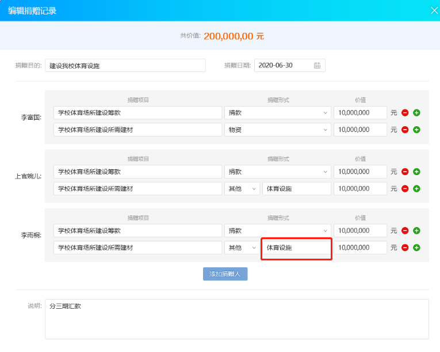440x352 pixels.
Task: Delete 李雨桐's 其他 donation row
Action: tap(405, 248)
